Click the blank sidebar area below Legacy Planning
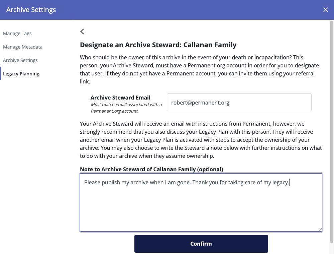Viewport: 334px width, 254px height. coord(36,161)
